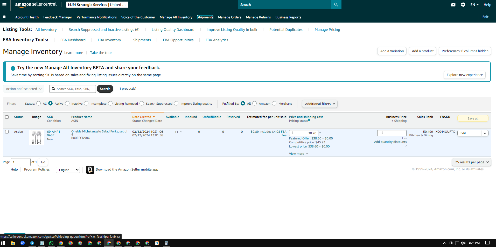The height and width of the screenshot is (247, 496).
Task: Click the magnifier search button in the header
Action: [x=336, y=5]
